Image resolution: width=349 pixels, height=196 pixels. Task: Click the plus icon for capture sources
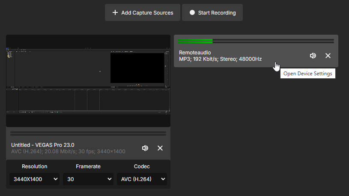pos(115,13)
